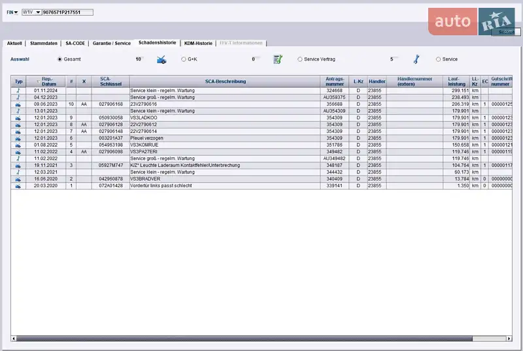Click wrench icon in 12.03.2021 row
The height and width of the screenshot is (351, 523).
click(x=18, y=172)
